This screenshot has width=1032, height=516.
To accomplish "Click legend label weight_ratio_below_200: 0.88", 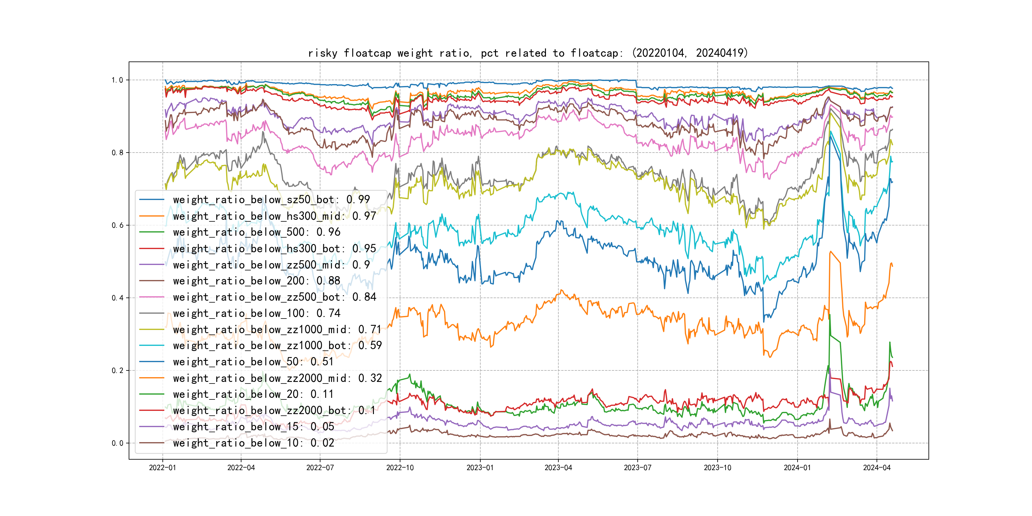I will pos(256,281).
